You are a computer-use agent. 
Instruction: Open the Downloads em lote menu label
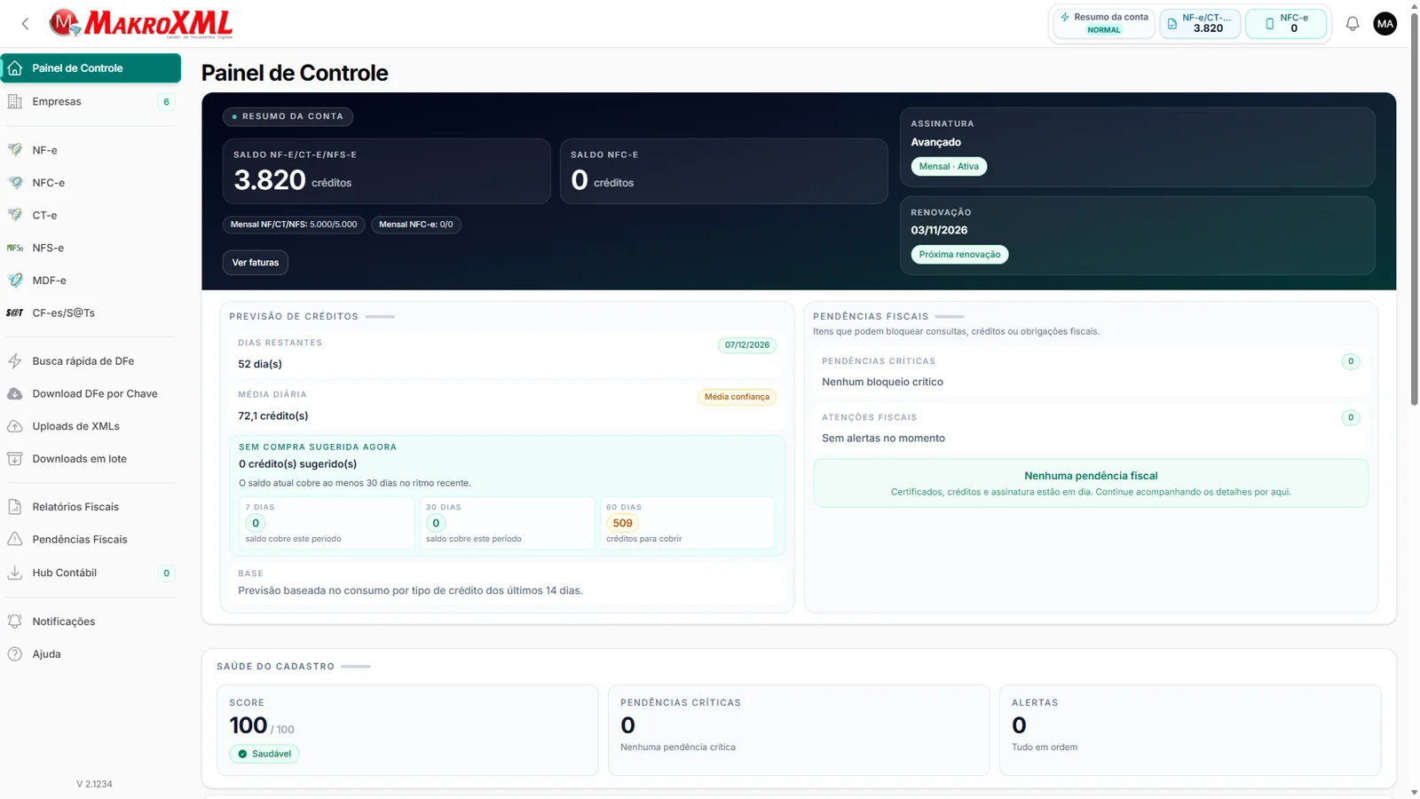pyautogui.click(x=80, y=459)
